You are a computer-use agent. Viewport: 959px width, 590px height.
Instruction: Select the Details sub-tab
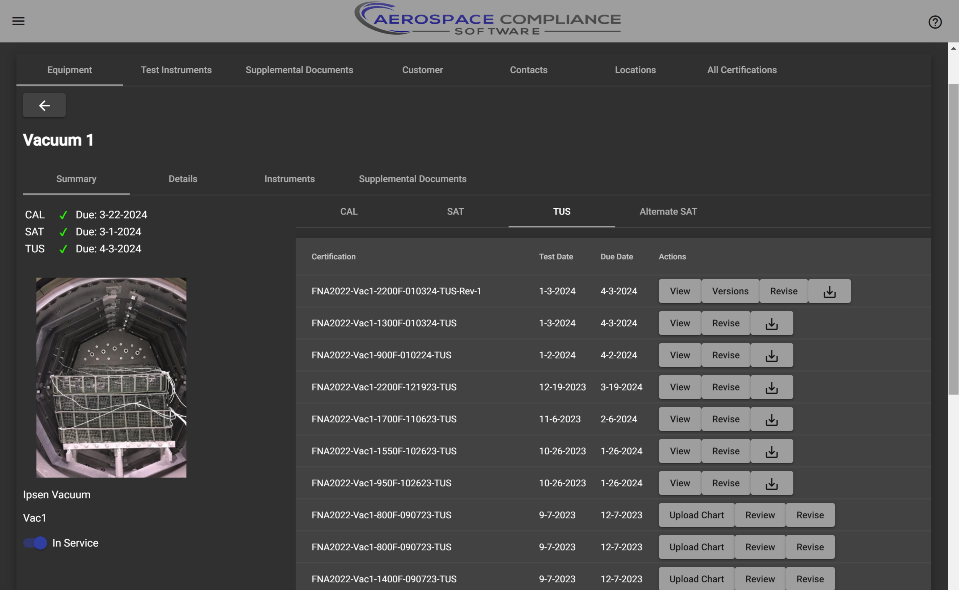click(x=183, y=179)
